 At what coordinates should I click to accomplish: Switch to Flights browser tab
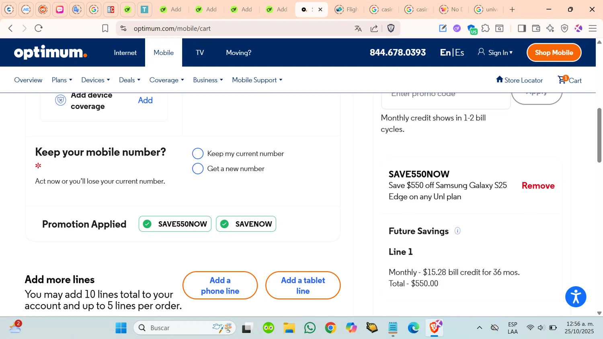tap(346, 9)
